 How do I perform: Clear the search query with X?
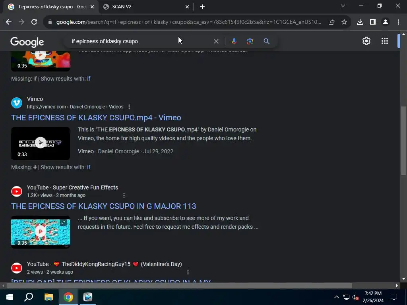click(216, 41)
